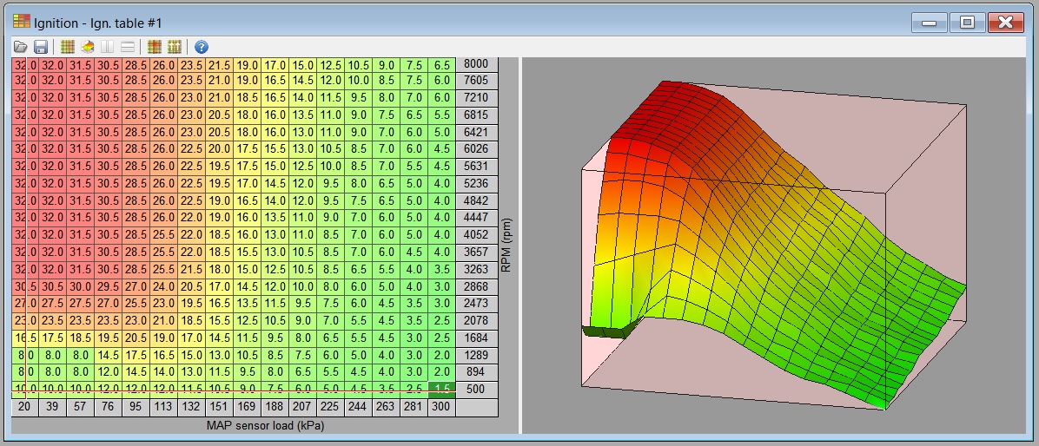The width and height of the screenshot is (1039, 446).
Task: Show the table grid view icon
Action: coord(68,47)
